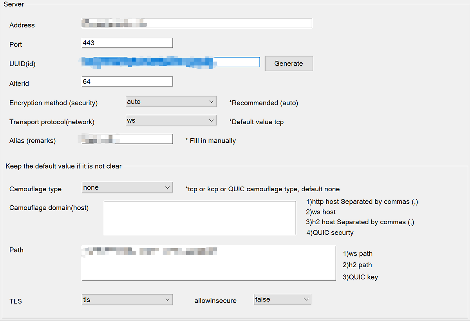
Task: Open the Encryption method dropdown set to auto
Action: coord(171,102)
